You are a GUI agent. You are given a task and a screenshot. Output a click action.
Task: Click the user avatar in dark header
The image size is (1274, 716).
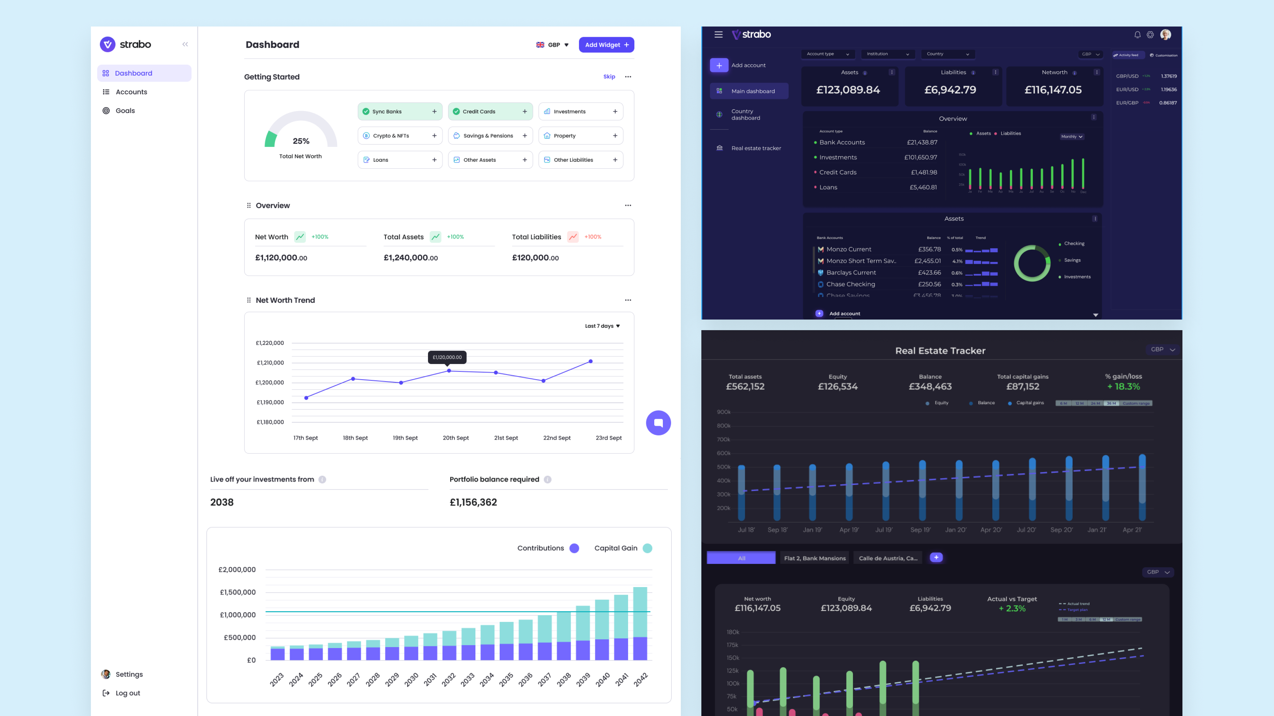pos(1165,34)
